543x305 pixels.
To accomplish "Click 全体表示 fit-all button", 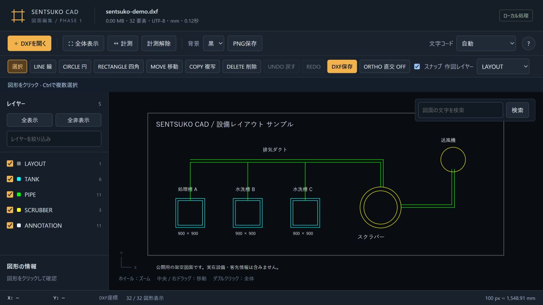I will click(84, 43).
